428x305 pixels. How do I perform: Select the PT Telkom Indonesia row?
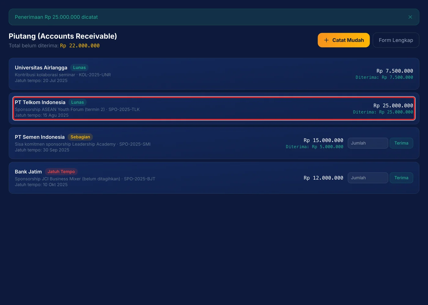(x=214, y=108)
